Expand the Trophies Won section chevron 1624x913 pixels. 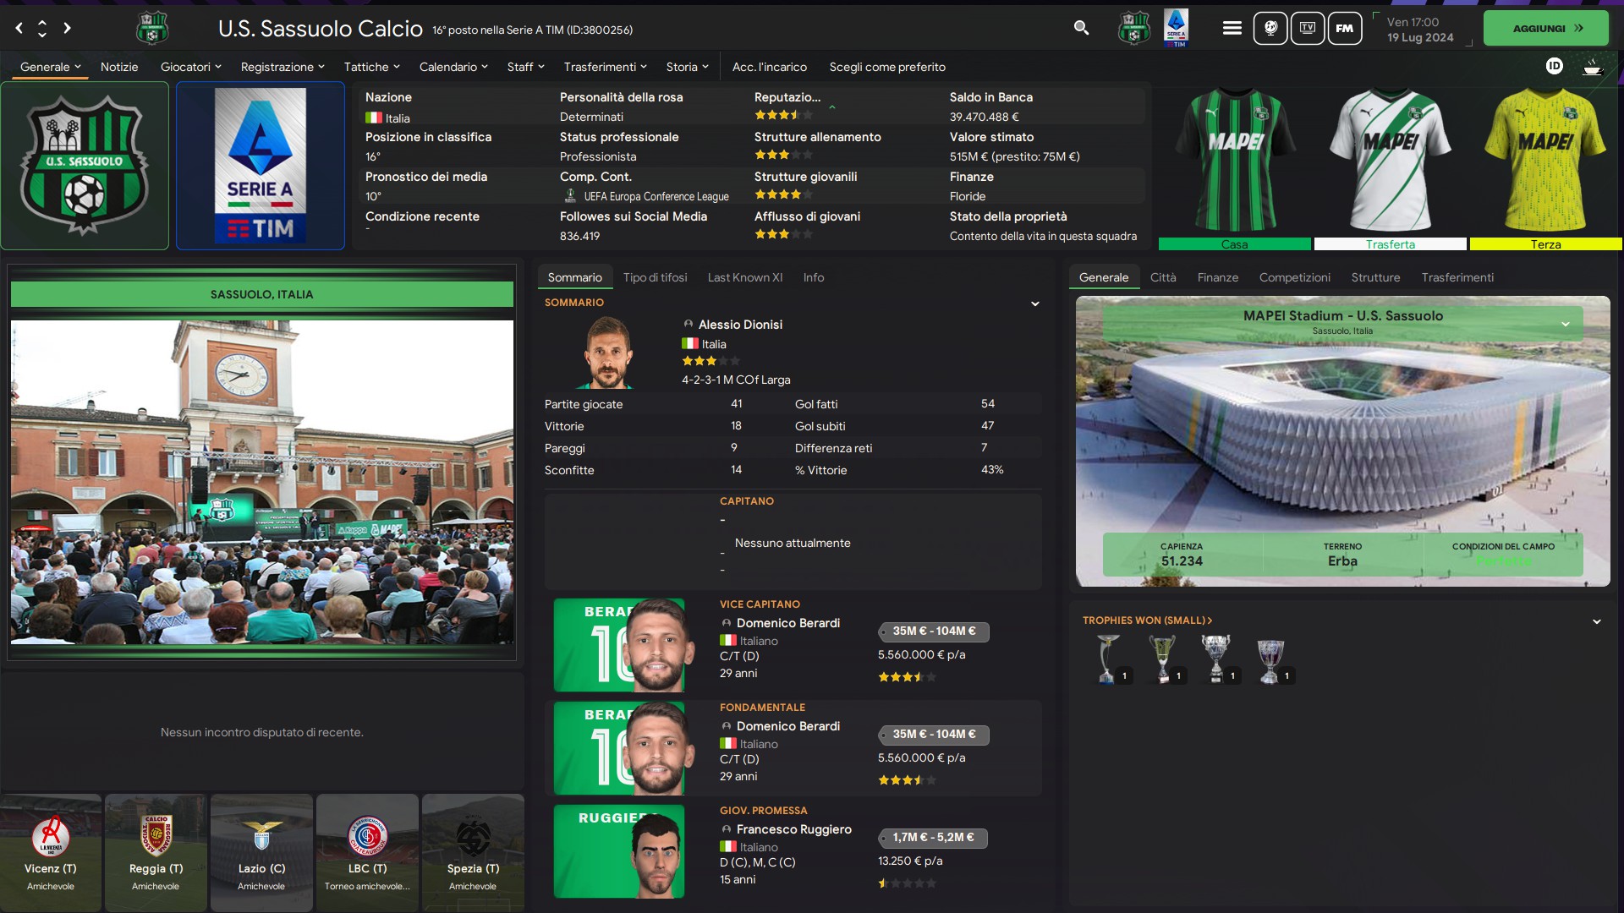[1596, 621]
